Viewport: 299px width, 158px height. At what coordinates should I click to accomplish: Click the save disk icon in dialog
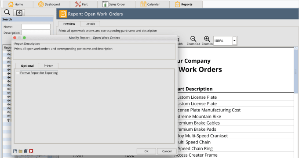pyautogui.click(x=15, y=151)
